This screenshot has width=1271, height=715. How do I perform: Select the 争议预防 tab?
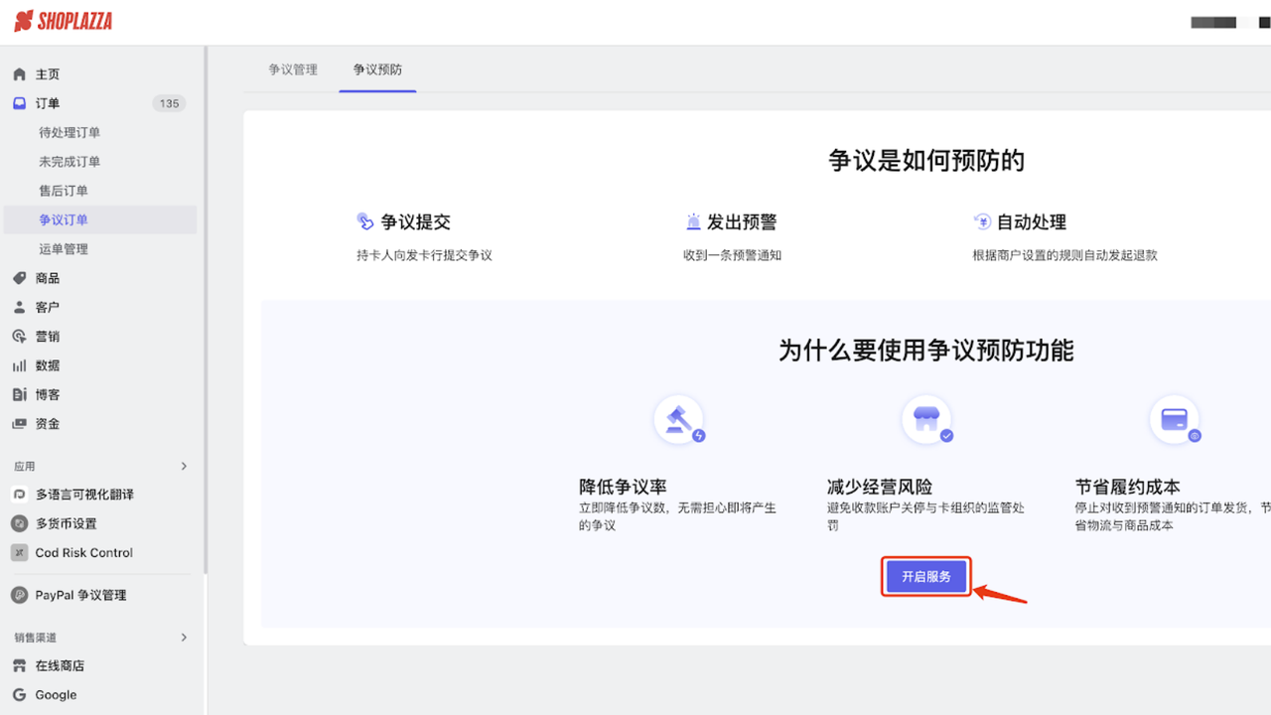[x=377, y=70]
